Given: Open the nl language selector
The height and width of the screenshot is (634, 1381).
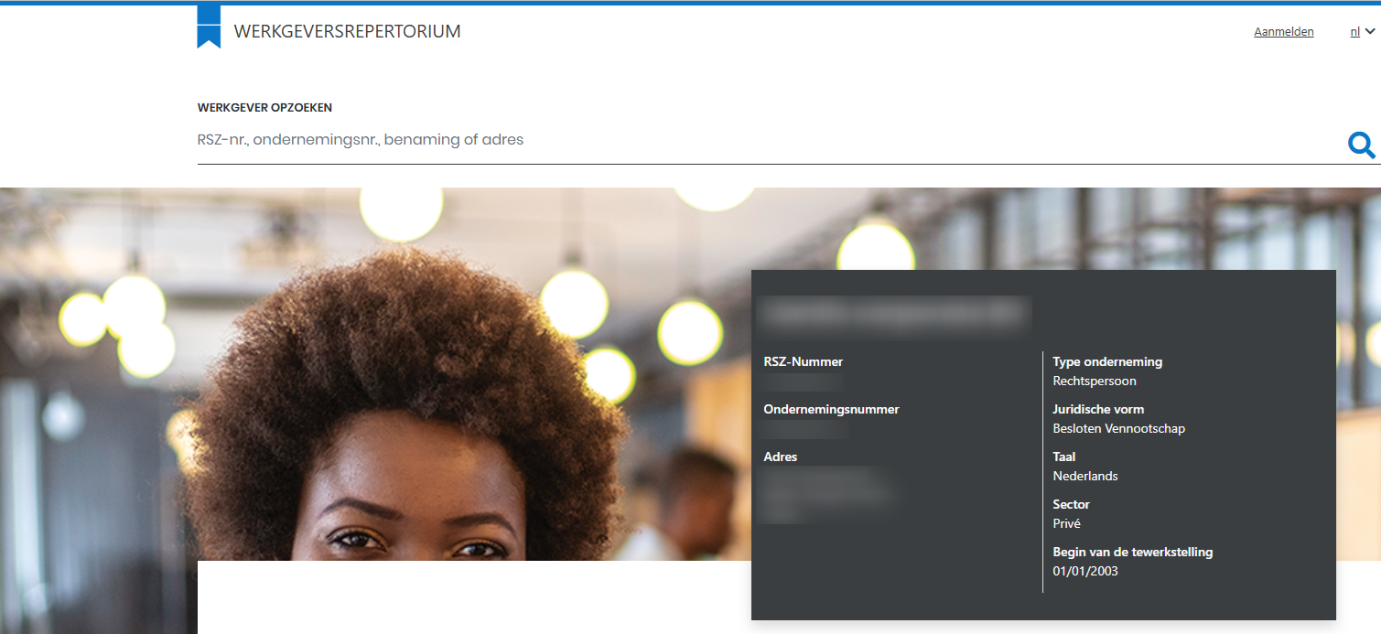Looking at the screenshot, I should pos(1355,31).
